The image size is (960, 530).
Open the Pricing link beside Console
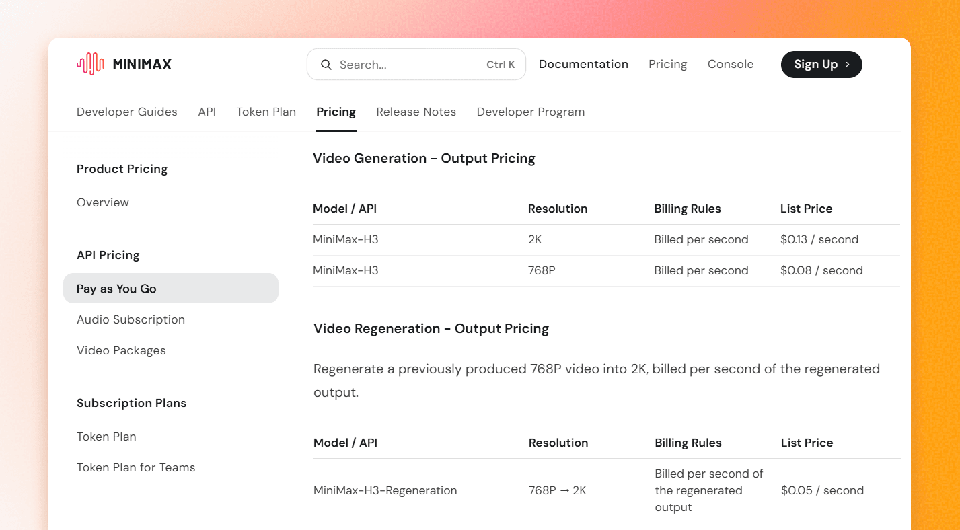(667, 64)
